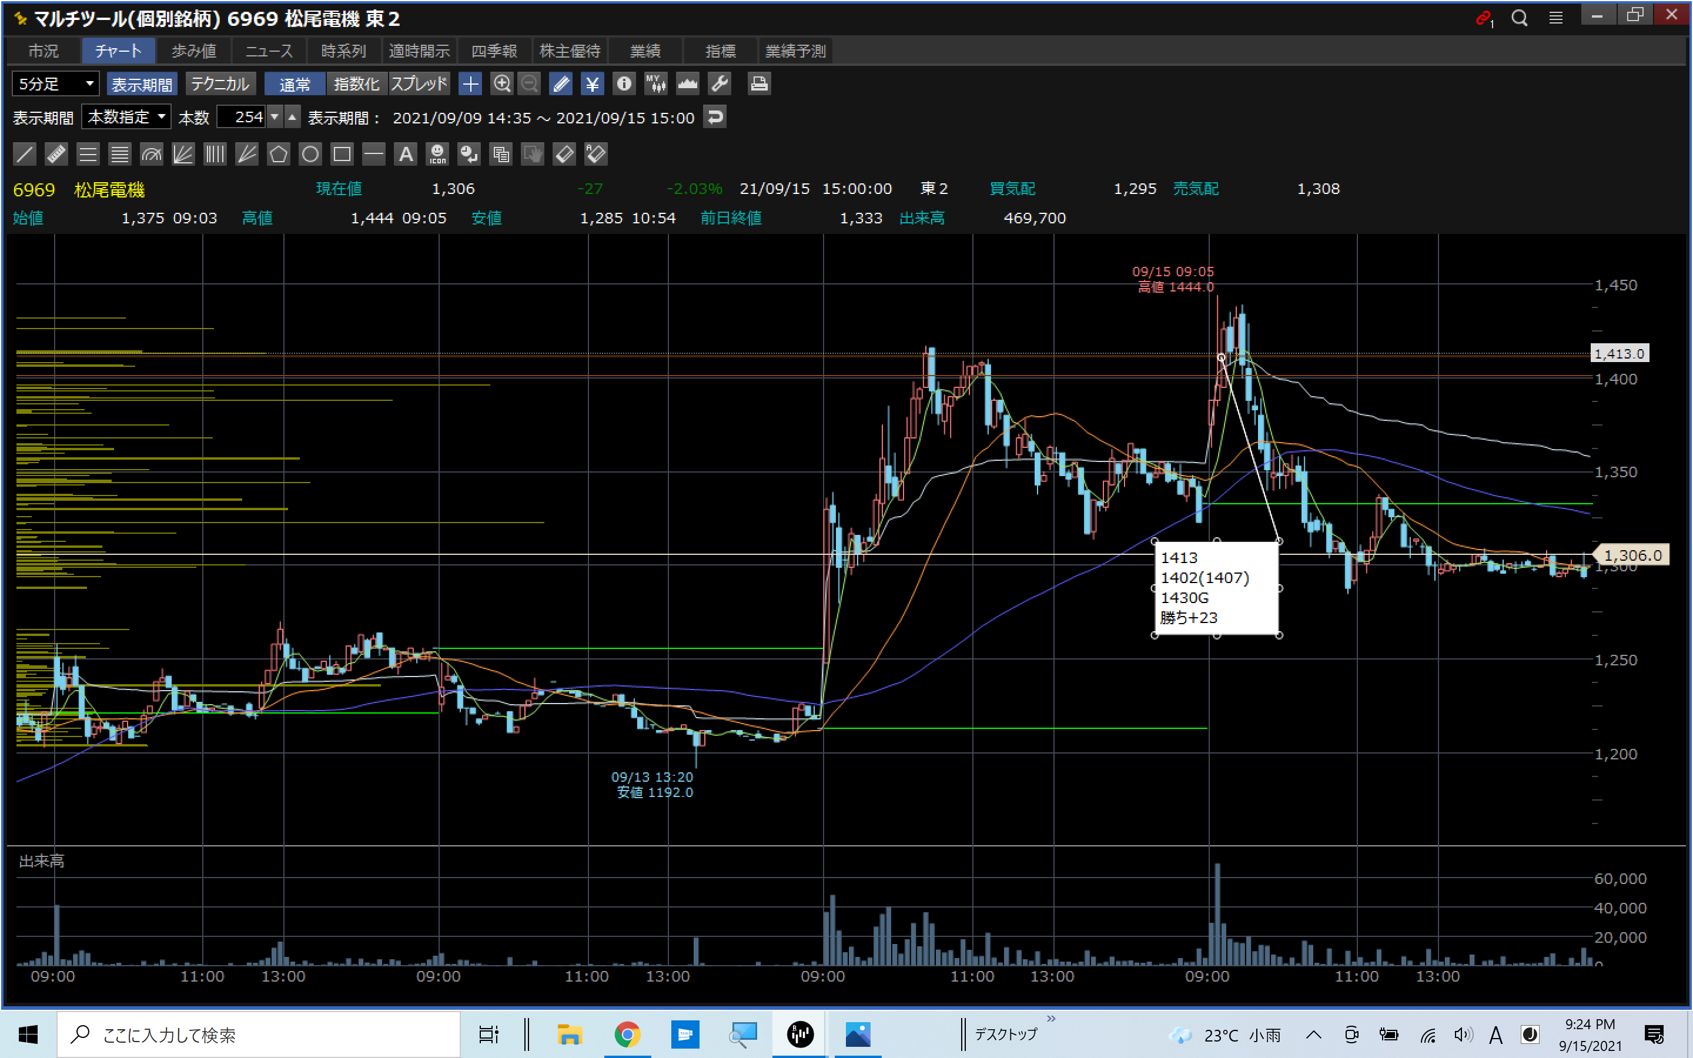
Task: Click the eraser drawing tool
Action: point(564,154)
